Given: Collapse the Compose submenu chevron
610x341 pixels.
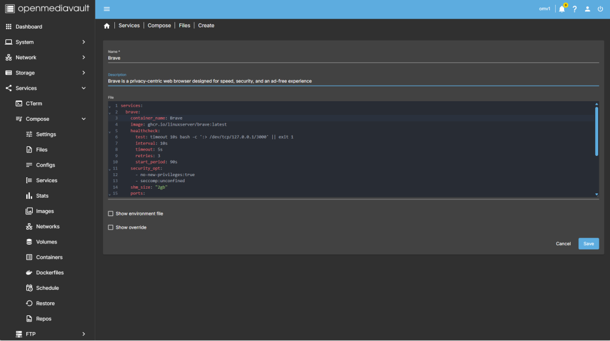Looking at the screenshot, I should point(83,119).
